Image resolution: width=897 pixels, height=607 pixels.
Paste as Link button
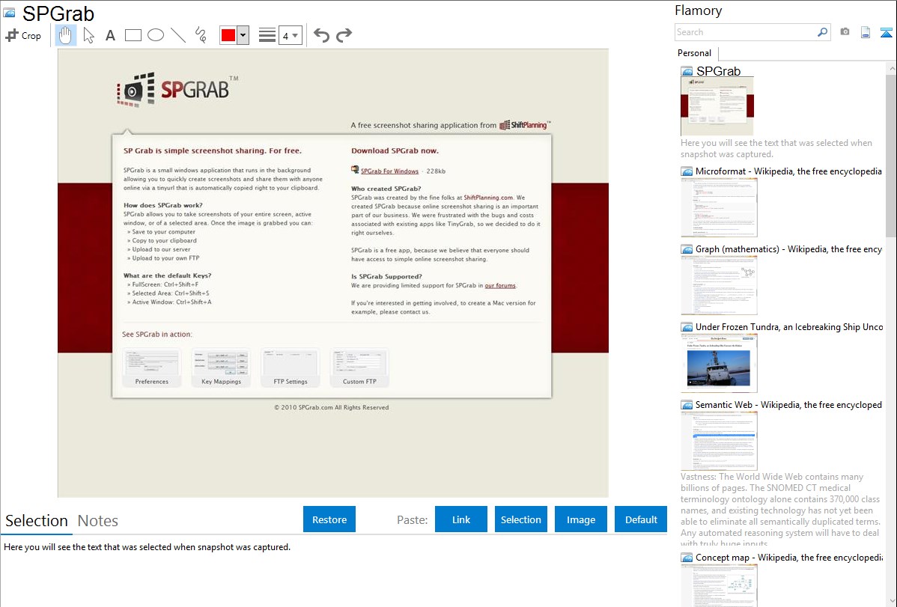(461, 519)
